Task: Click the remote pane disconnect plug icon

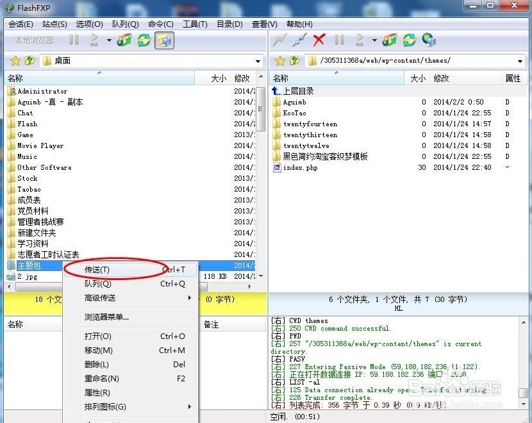Action: (x=299, y=40)
